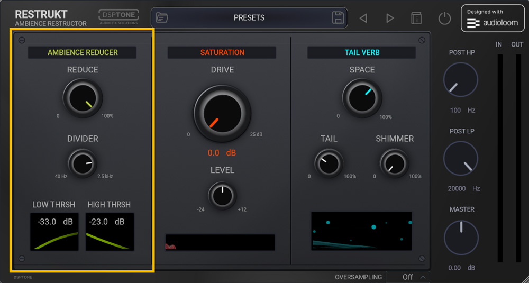Image resolution: width=529 pixels, height=283 pixels.
Task: Go to the next preset arrow
Action: pyautogui.click(x=390, y=18)
